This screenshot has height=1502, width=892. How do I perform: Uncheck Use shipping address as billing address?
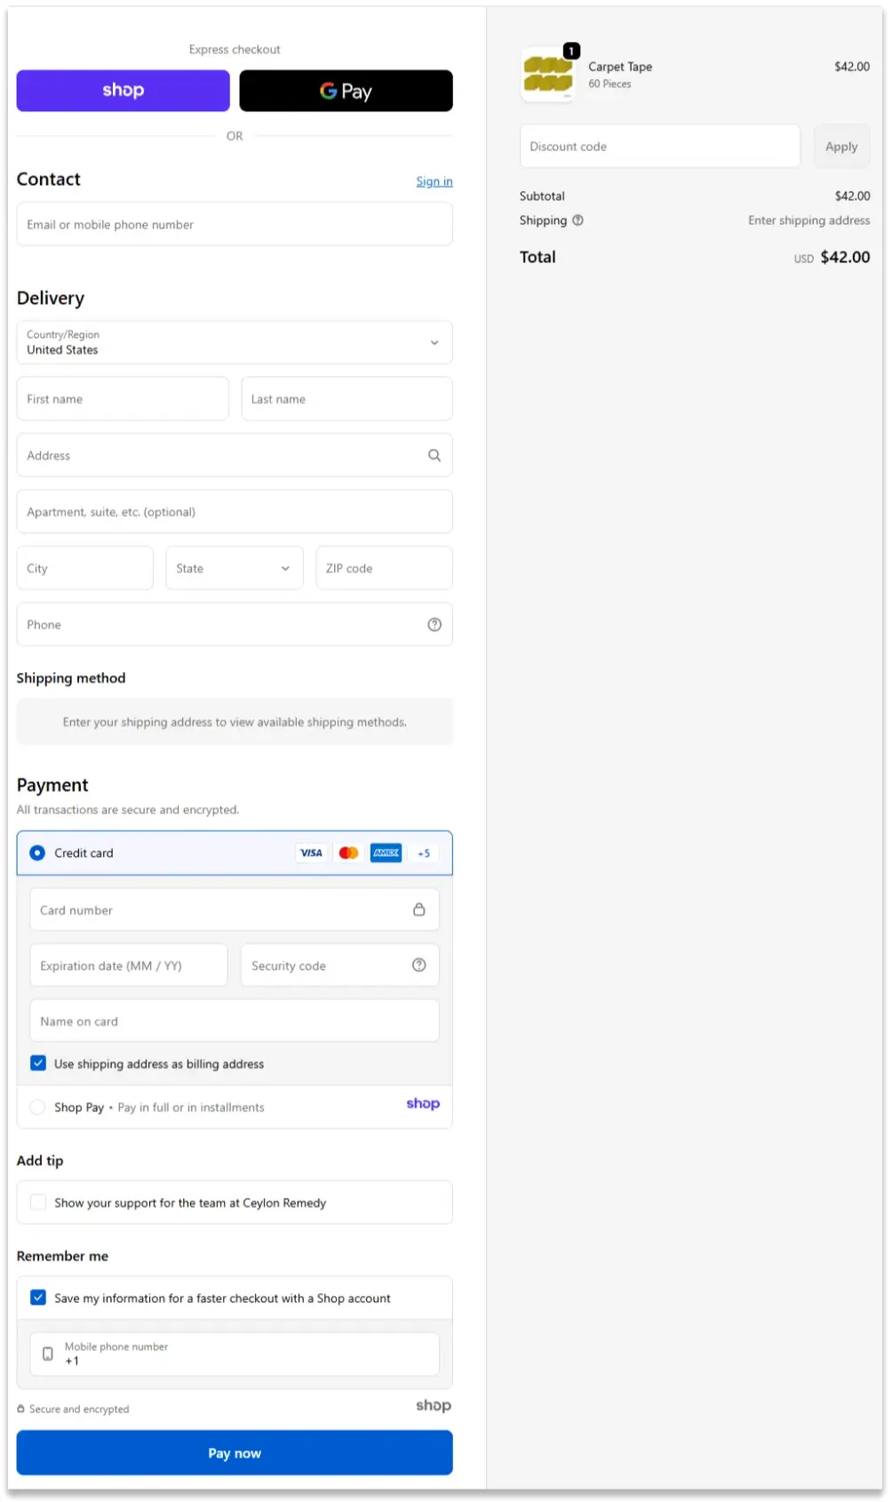[x=38, y=1064]
